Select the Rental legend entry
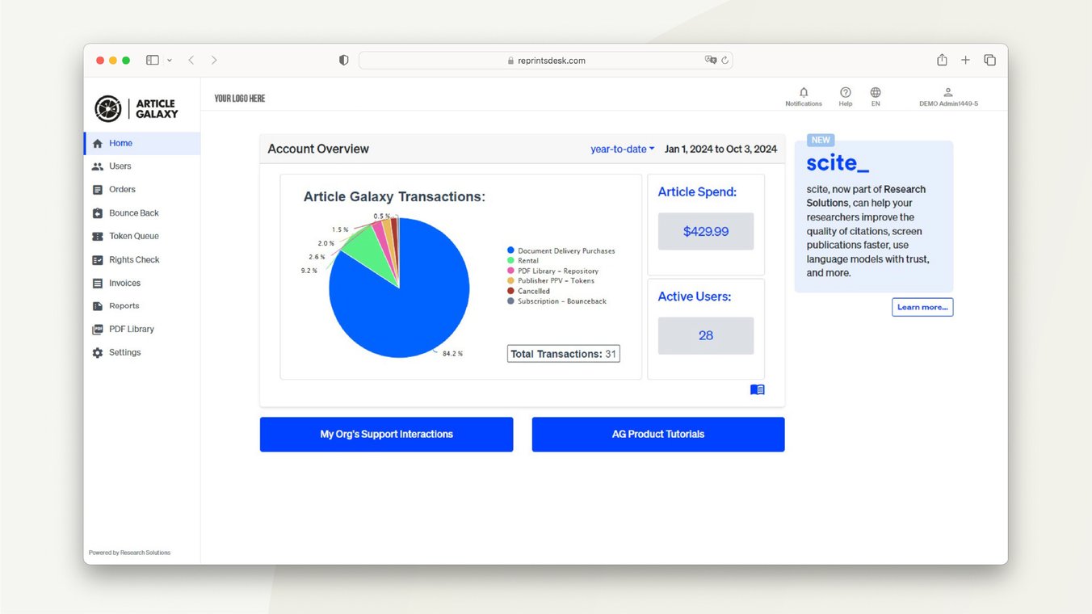Screen dimensions: 1092x614 pos(523,261)
